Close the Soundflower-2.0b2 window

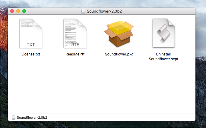click(12, 11)
